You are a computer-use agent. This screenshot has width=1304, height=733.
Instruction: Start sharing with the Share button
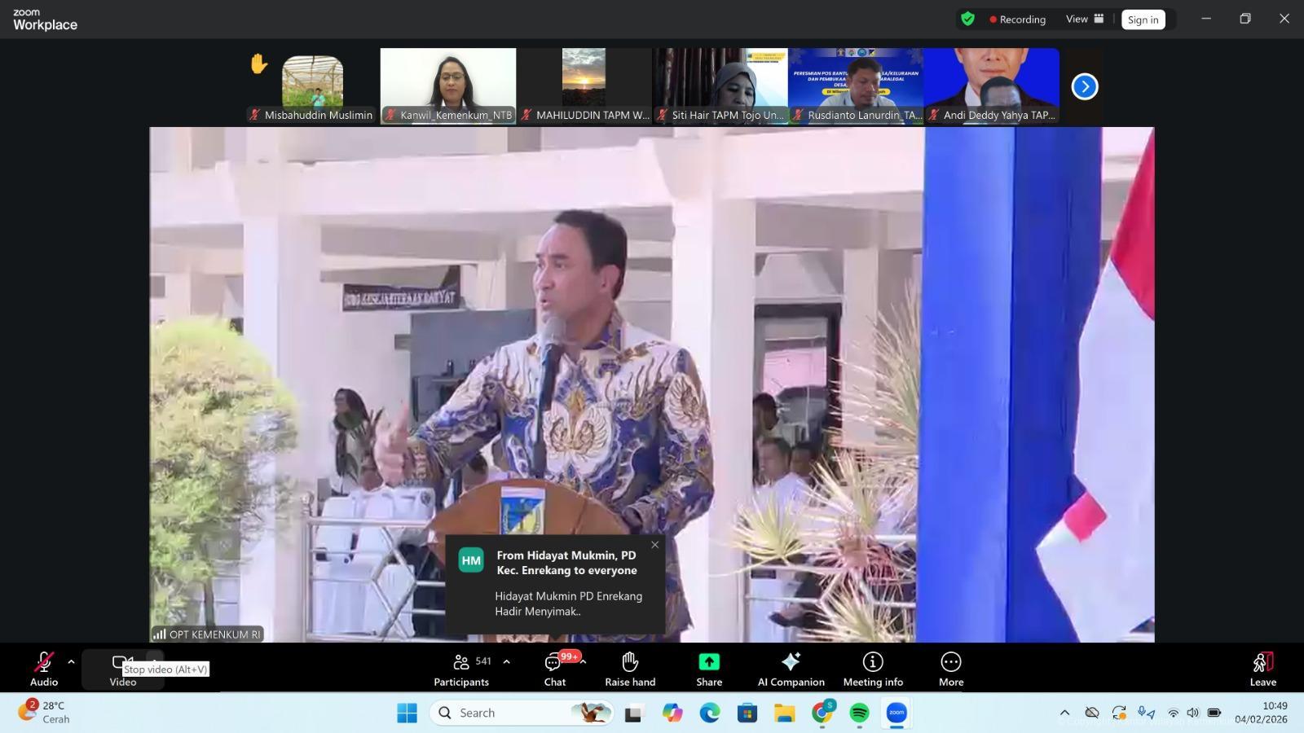[x=708, y=669]
